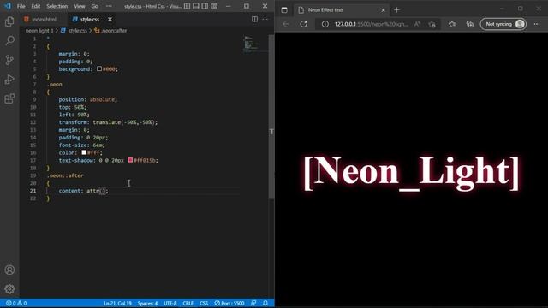Viewport: 548px width, 308px height.
Task: Click 'text-shadow' property on line 17
Action: 76,160
